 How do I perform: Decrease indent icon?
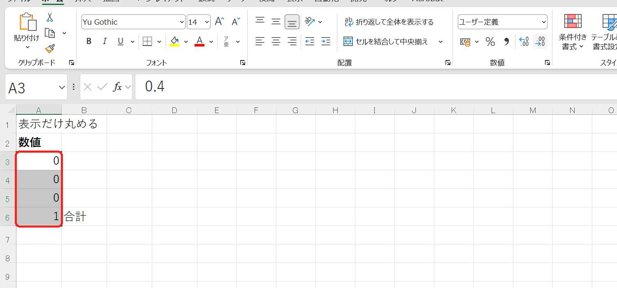pyautogui.click(x=310, y=42)
